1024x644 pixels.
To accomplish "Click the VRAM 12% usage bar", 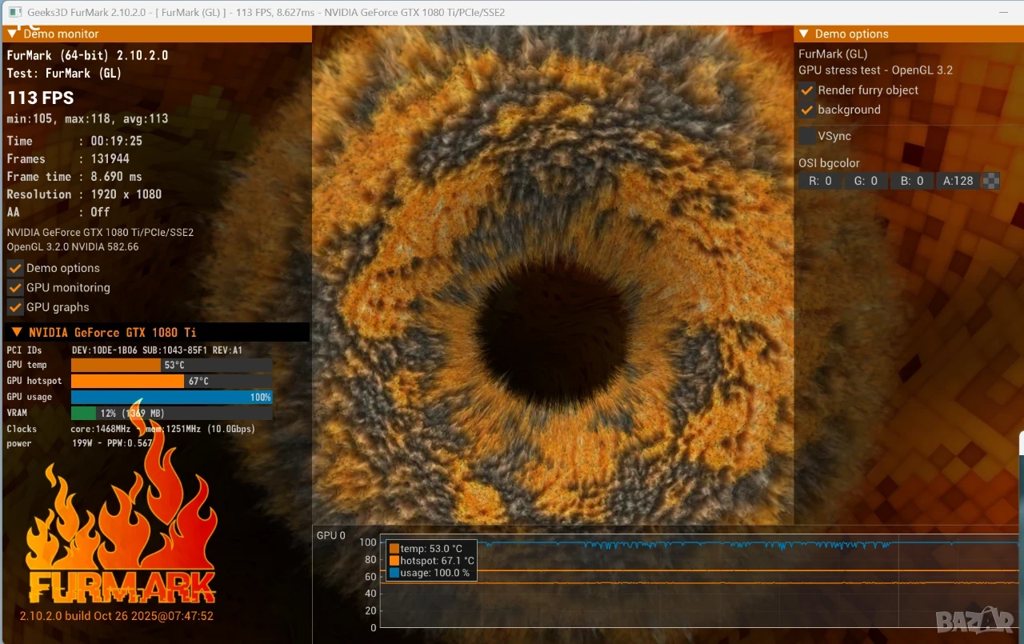I will click(171, 413).
